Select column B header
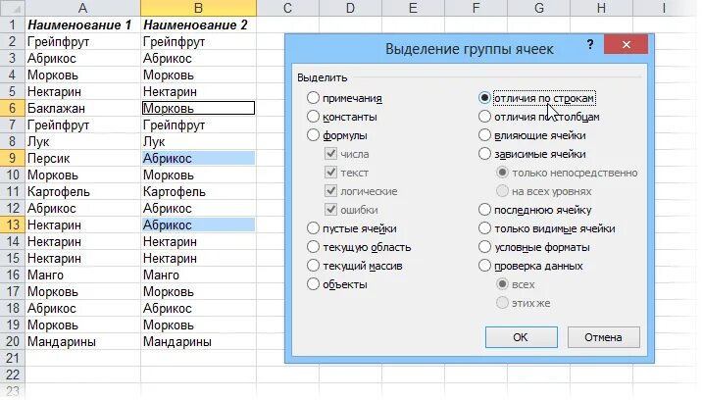702x400 pixels. point(198,8)
